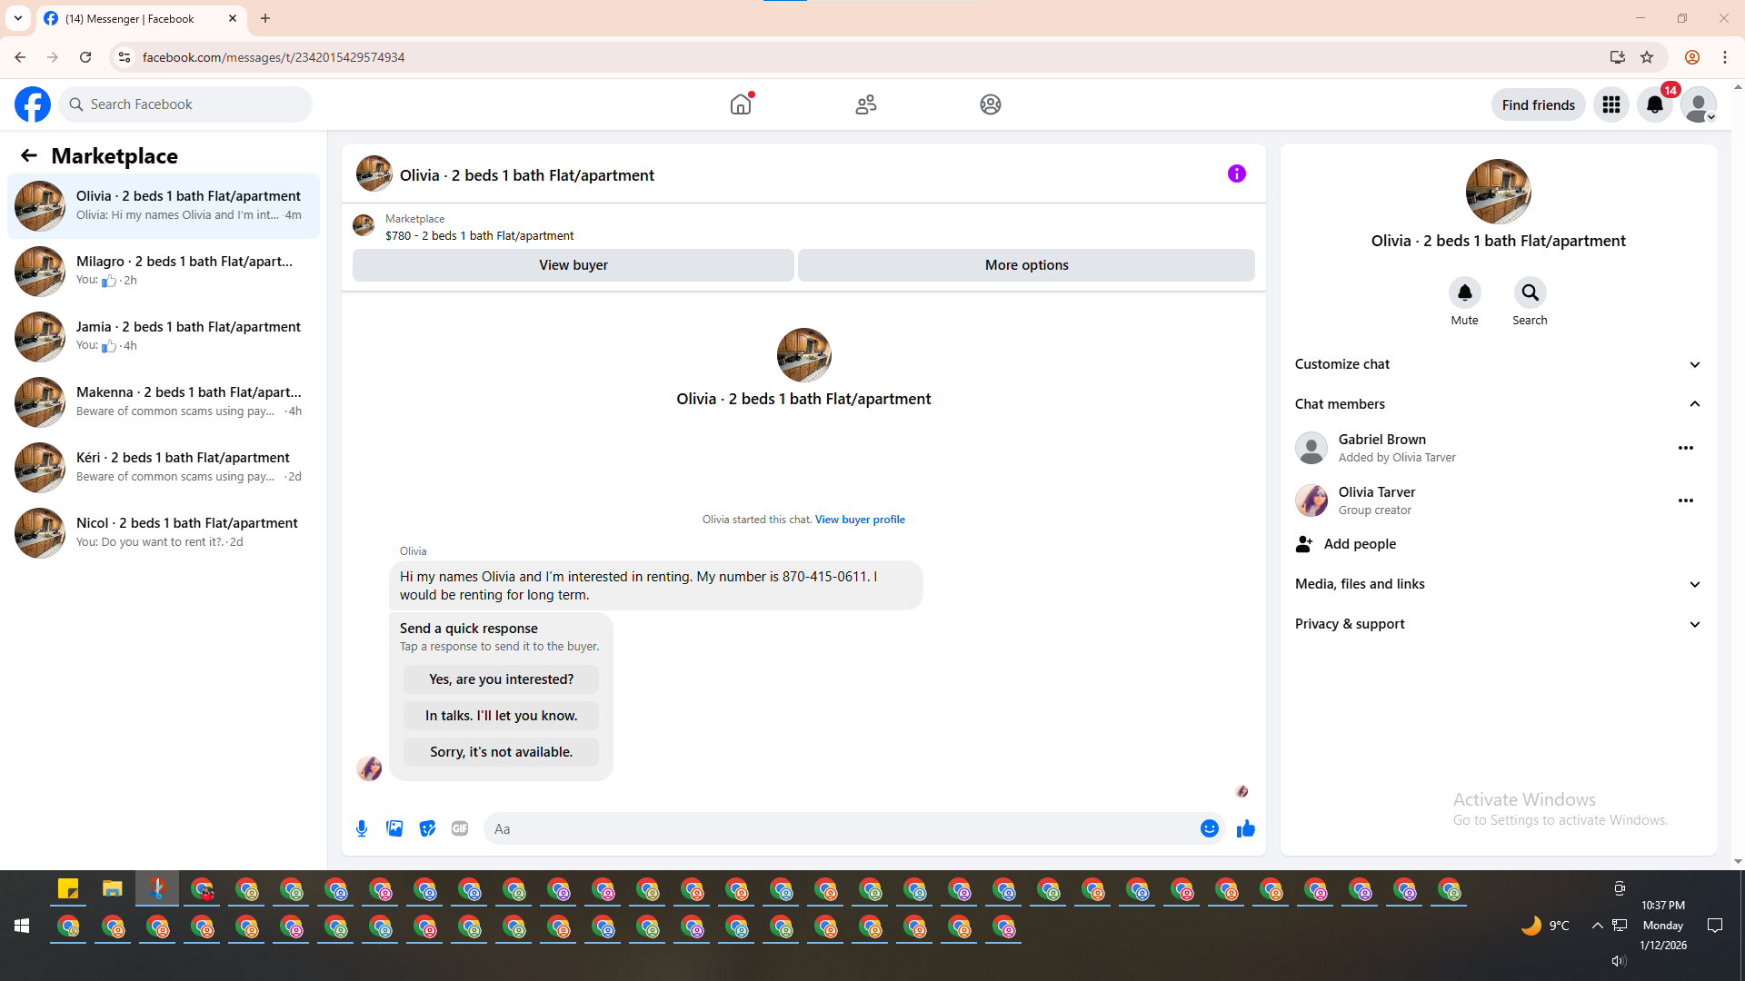
Task: Open the View buyer profile link
Action: 860,520
